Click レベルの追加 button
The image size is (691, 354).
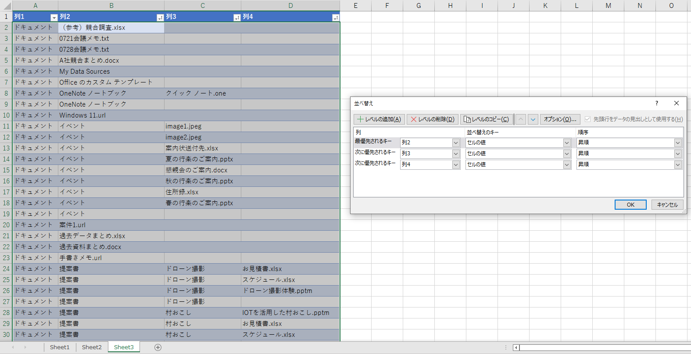(379, 119)
